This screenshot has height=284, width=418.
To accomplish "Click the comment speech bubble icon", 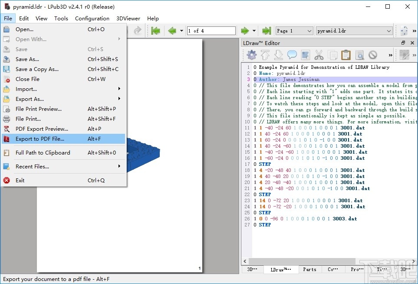I will point(292,55).
